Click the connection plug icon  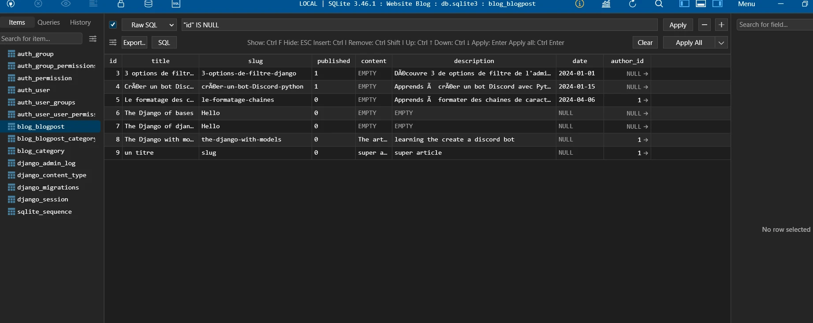coord(11,4)
